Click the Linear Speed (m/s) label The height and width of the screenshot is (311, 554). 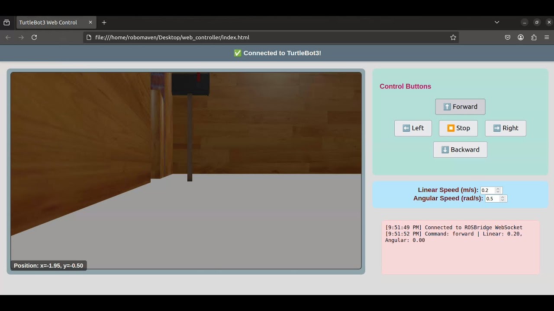(x=448, y=190)
